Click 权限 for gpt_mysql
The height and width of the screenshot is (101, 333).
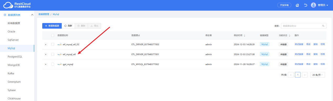322,64
